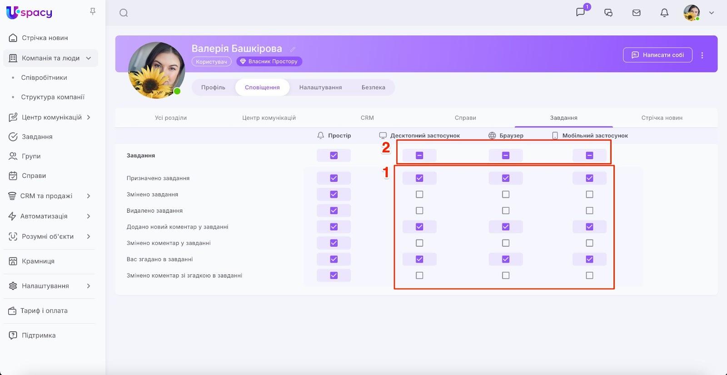
Task: Open the chat messages icon with badge
Action: pos(581,12)
